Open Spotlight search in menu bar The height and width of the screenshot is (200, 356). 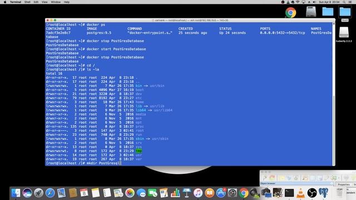344,2
